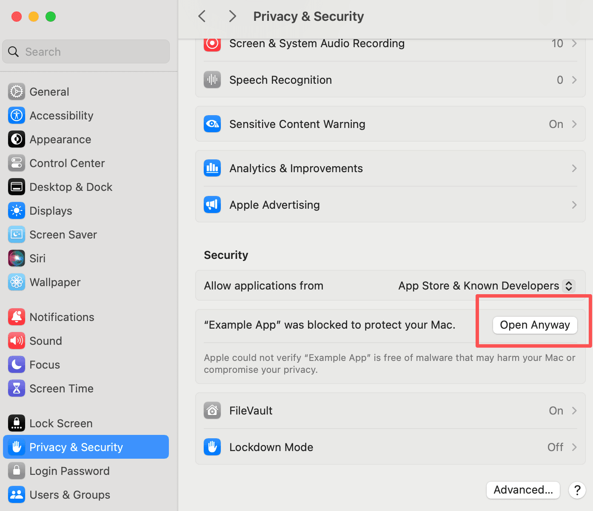The height and width of the screenshot is (511, 593).
Task: Click the Control Center icon
Action: coord(17,163)
